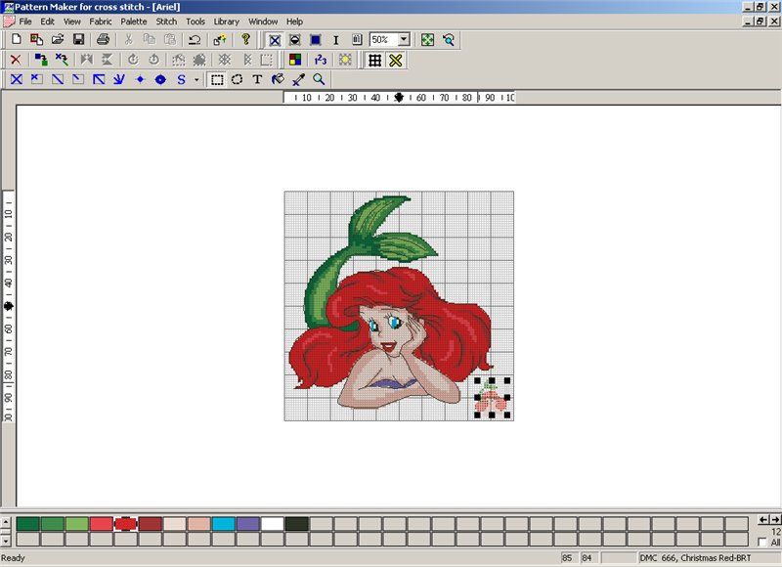This screenshot has width=782, height=567.
Task: Click the Undo arrow icon
Action: 195,39
